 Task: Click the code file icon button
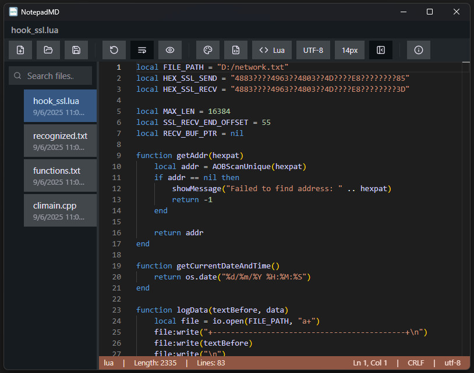pyautogui.click(x=236, y=51)
